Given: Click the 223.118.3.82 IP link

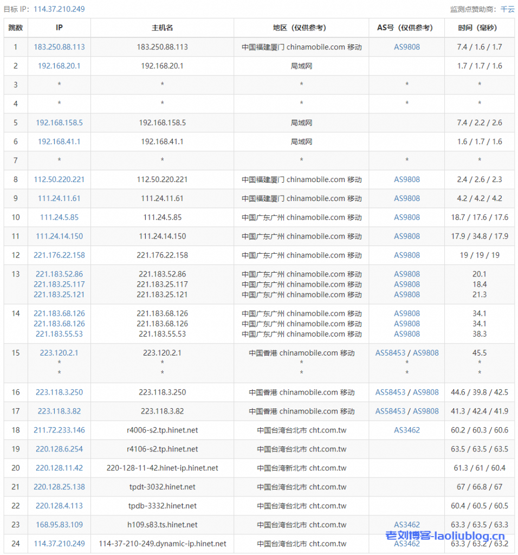Looking at the screenshot, I should click(x=59, y=411).
